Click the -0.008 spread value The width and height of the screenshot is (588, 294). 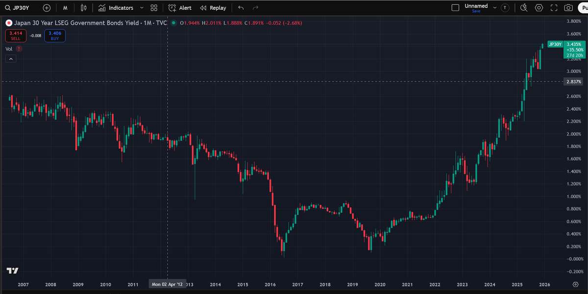coord(35,36)
